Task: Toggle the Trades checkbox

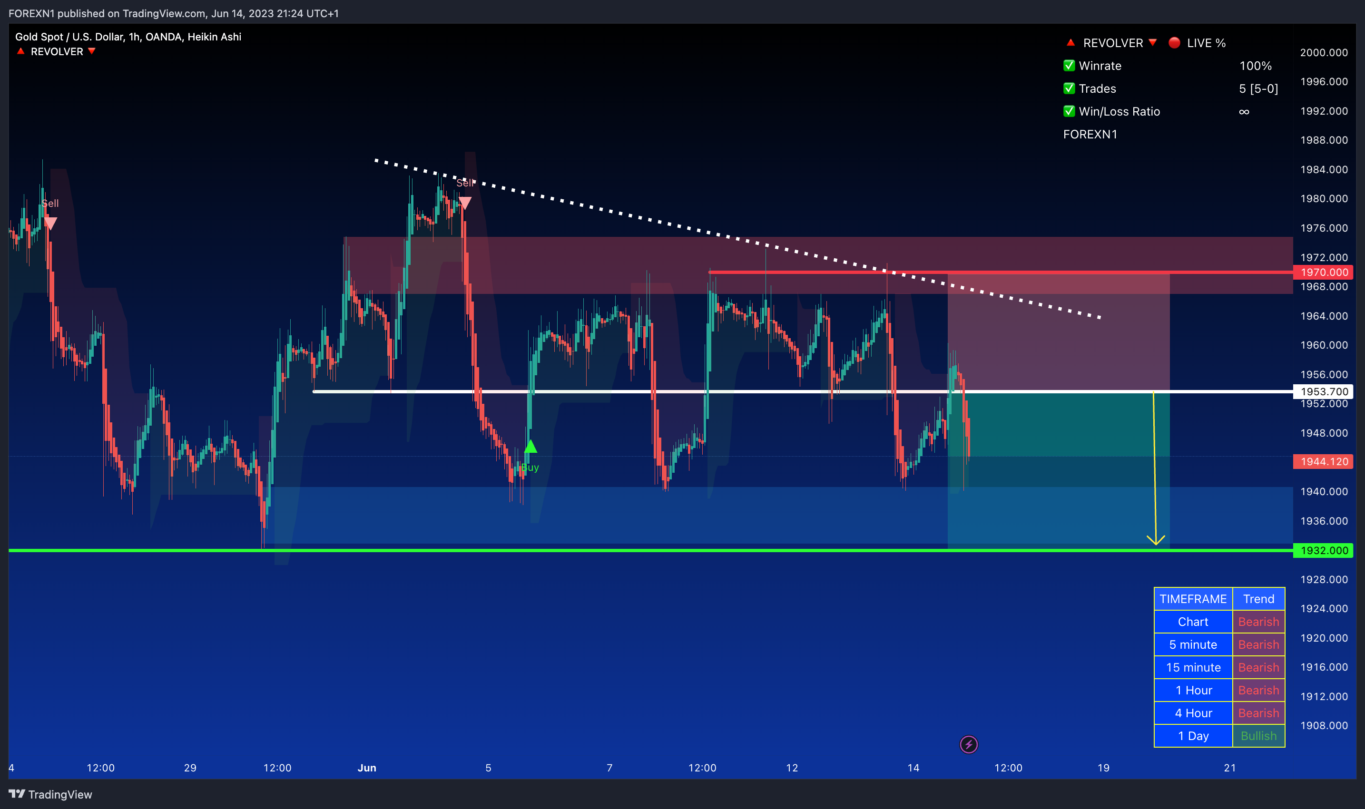Action: [x=1069, y=88]
